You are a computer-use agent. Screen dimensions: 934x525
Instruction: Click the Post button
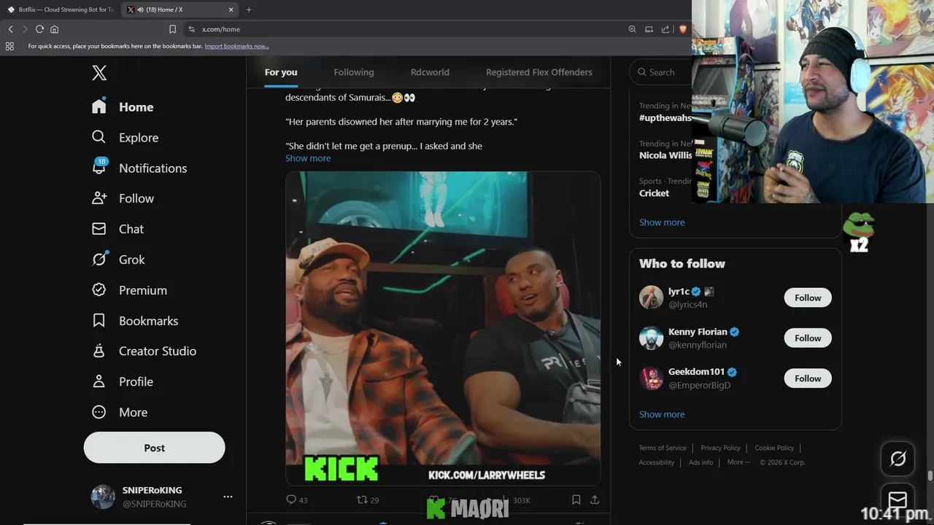pyautogui.click(x=154, y=448)
